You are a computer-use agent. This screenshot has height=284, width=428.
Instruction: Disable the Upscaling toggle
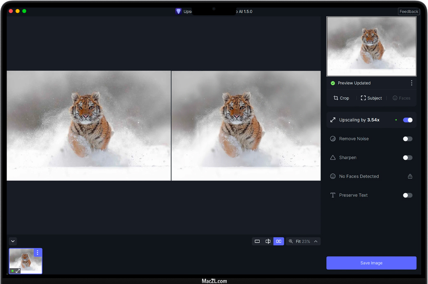tap(407, 120)
